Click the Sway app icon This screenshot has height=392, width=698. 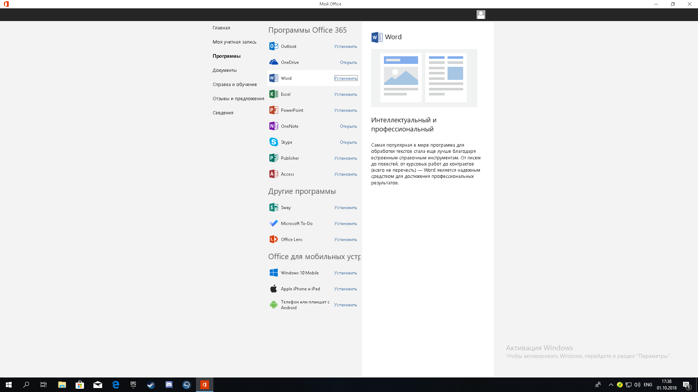click(273, 208)
